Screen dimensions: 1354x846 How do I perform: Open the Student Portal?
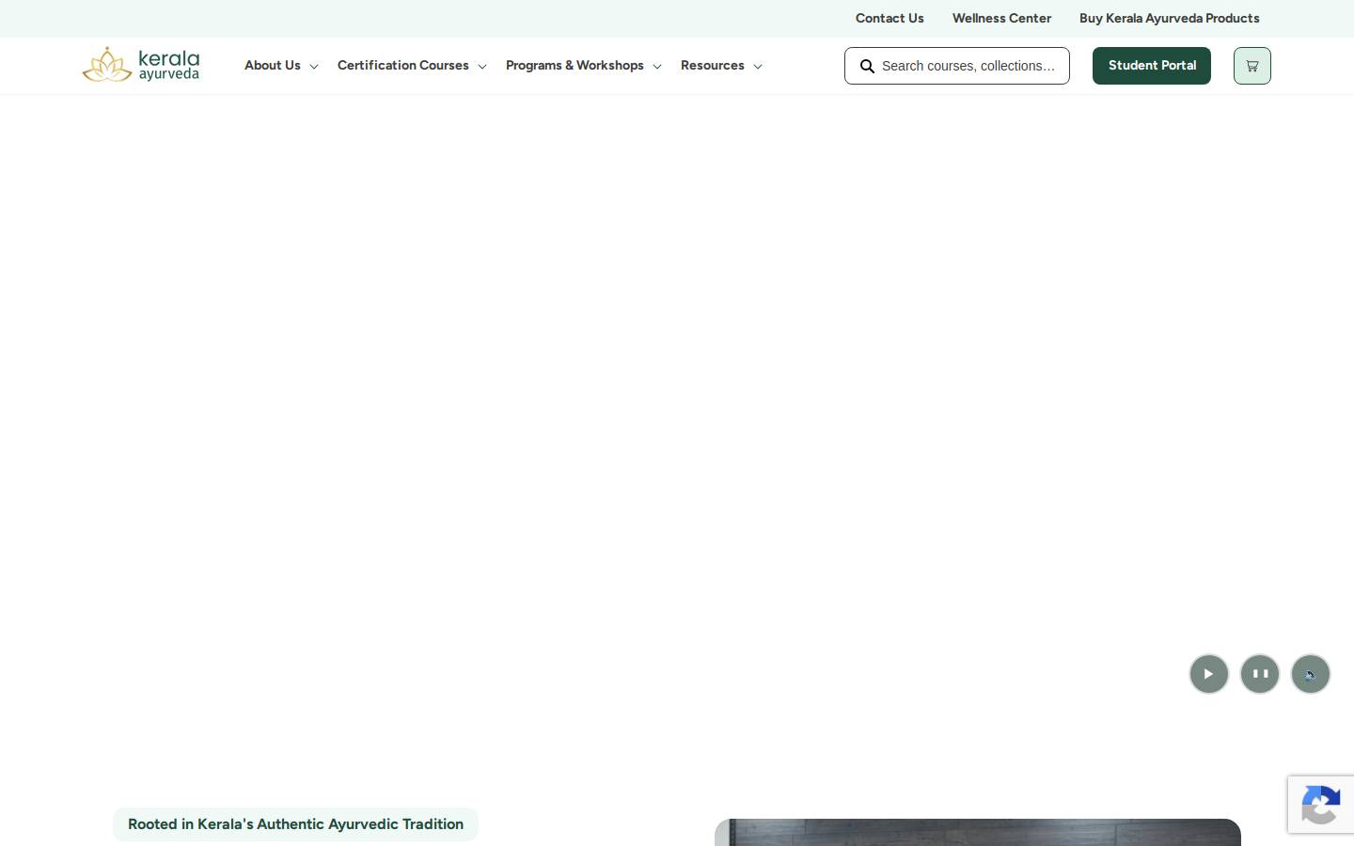1152,66
